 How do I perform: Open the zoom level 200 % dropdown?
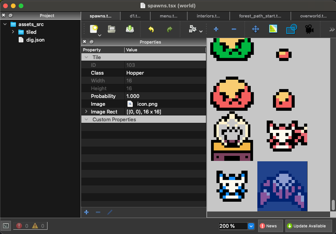click(251, 226)
